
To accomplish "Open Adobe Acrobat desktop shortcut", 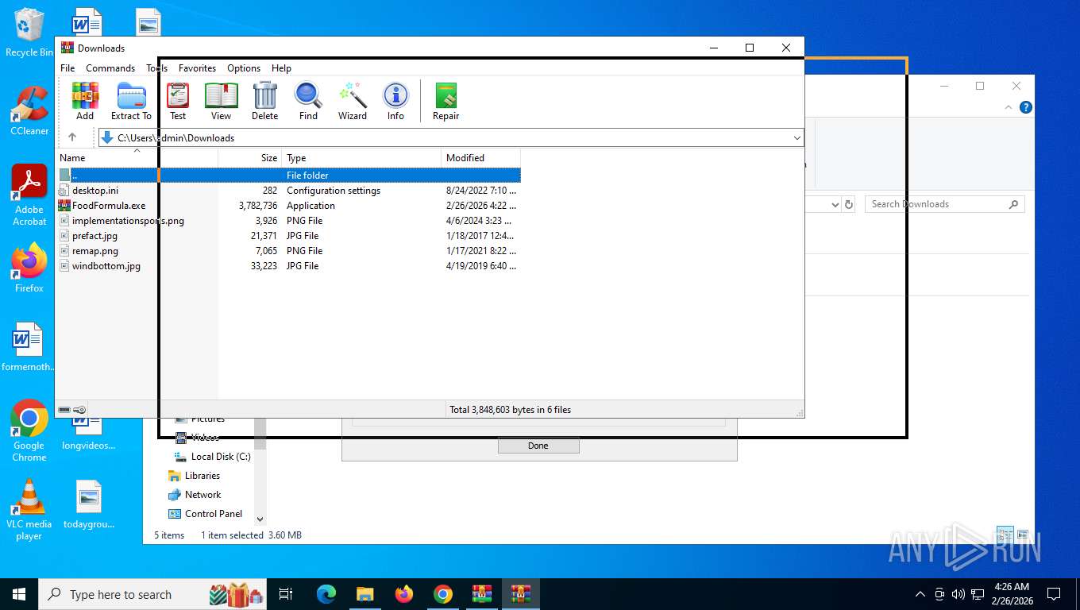I will (x=29, y=195).
